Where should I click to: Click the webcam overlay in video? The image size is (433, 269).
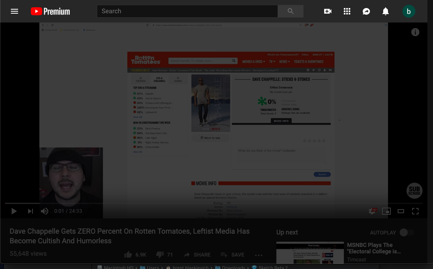click(x=71, y=183)
